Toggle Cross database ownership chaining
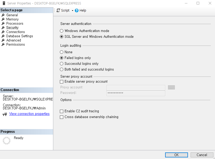Viewport: 215px width, 159px height. 62,117
